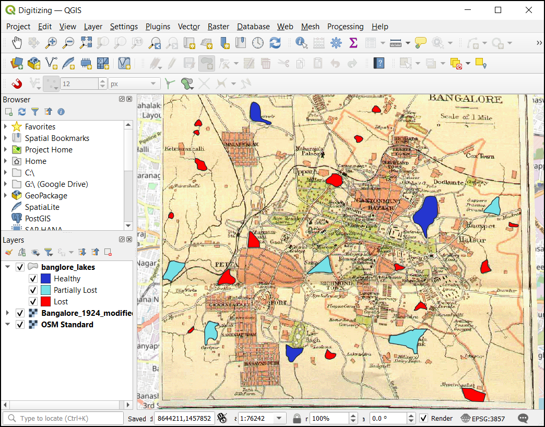Expand the GeoPackage browser item

click(x=6, y=195)
